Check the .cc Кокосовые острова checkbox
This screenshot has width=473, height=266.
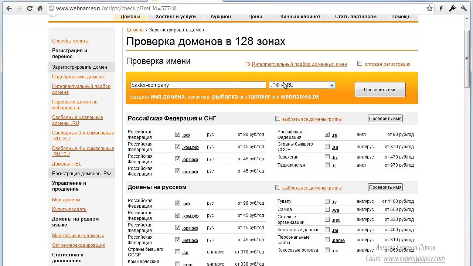(x=327, y=250)
